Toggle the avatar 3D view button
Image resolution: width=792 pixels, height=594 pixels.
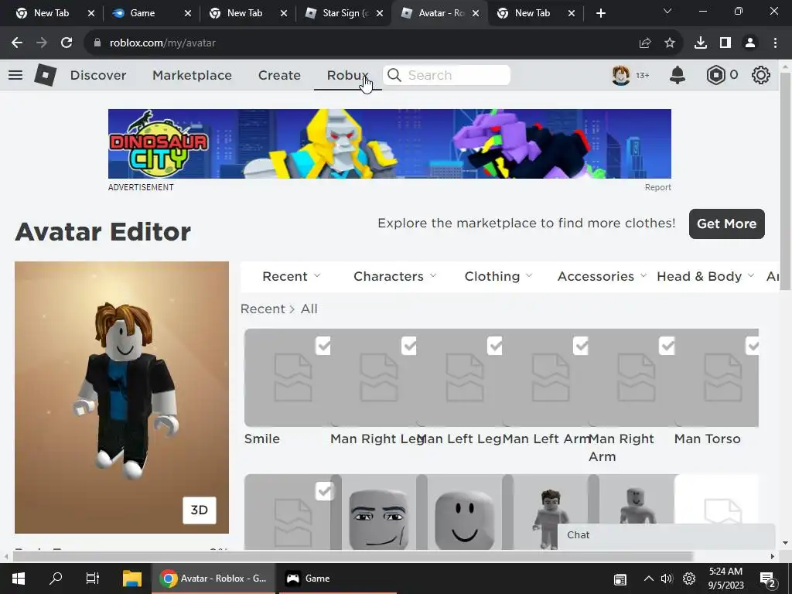[199, 510]
